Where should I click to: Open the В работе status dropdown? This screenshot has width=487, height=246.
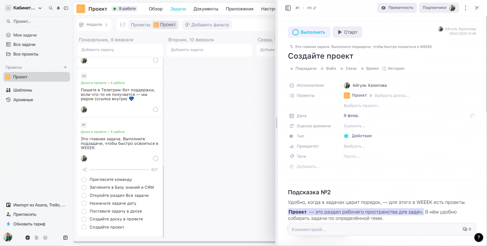(x=125, y=9)
